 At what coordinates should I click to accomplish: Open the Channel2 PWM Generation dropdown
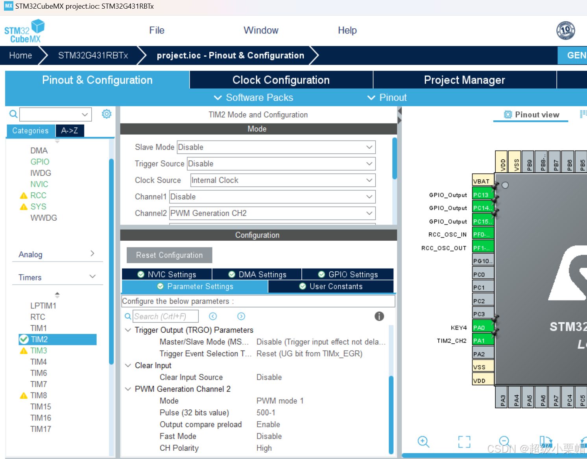tap(272, 213)
